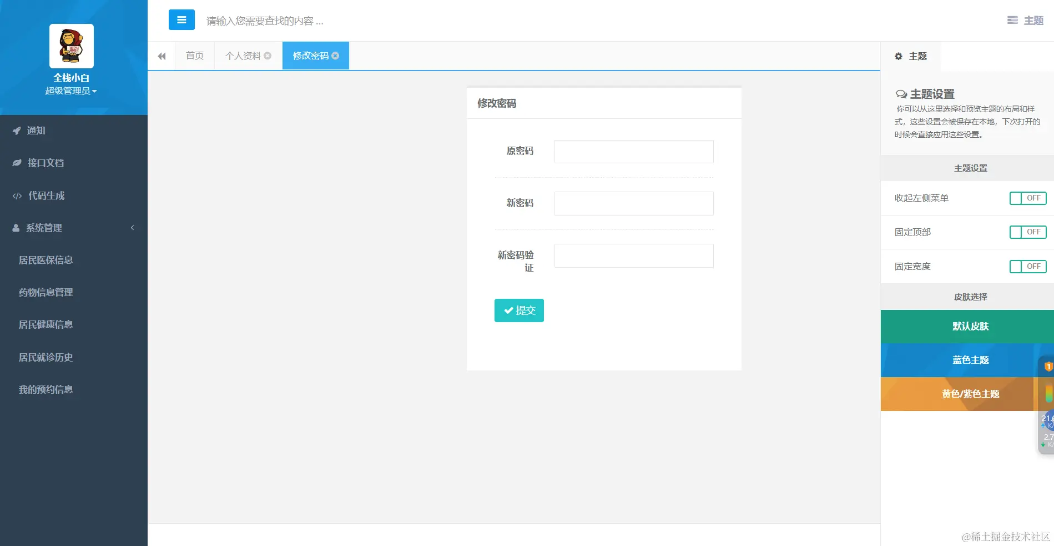This screenshot has height=546, width=1054.
Task: Click the 代码生成 code icon
Action: click(17, 196)
